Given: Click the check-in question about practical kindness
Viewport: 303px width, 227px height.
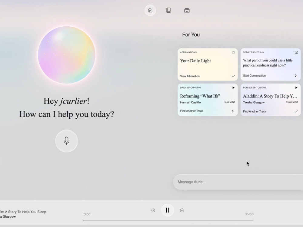Looking at the screenshot, I should [x=268, y=63].
